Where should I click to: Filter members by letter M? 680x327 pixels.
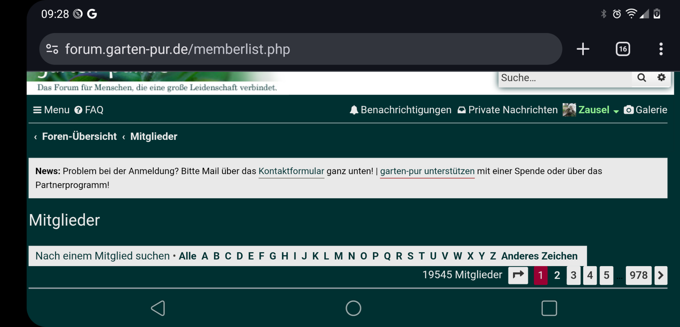tap(338, 256)
